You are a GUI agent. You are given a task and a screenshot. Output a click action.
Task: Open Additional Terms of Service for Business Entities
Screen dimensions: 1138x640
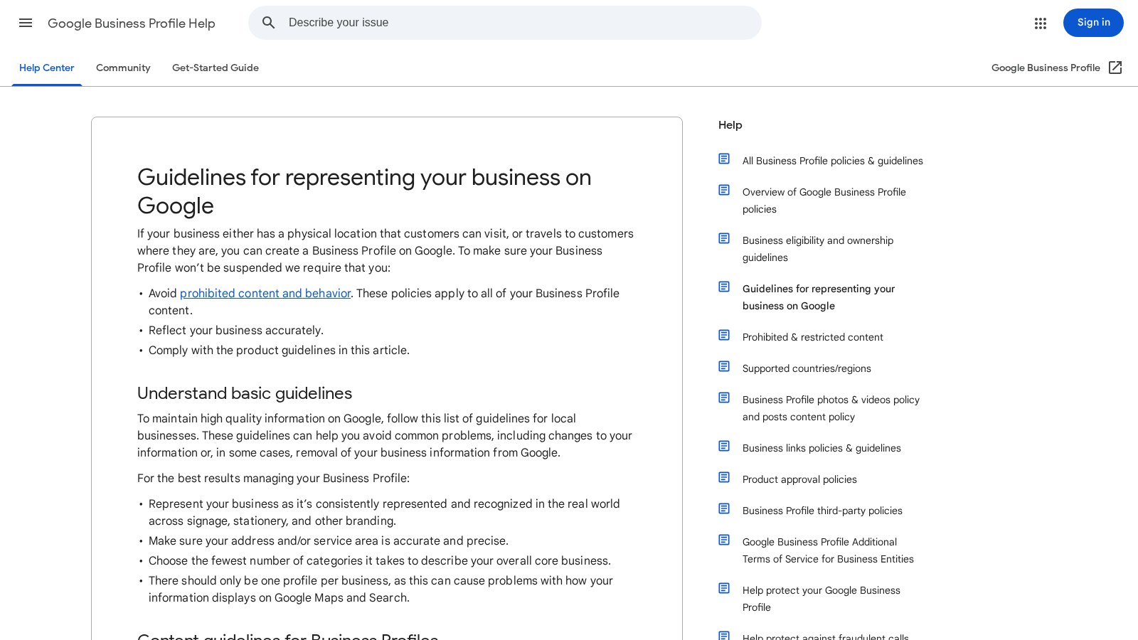pyautogui.click(x=828, y=550)
